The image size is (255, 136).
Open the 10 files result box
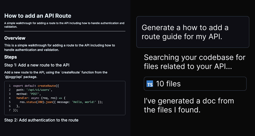[x=195, y=84]
